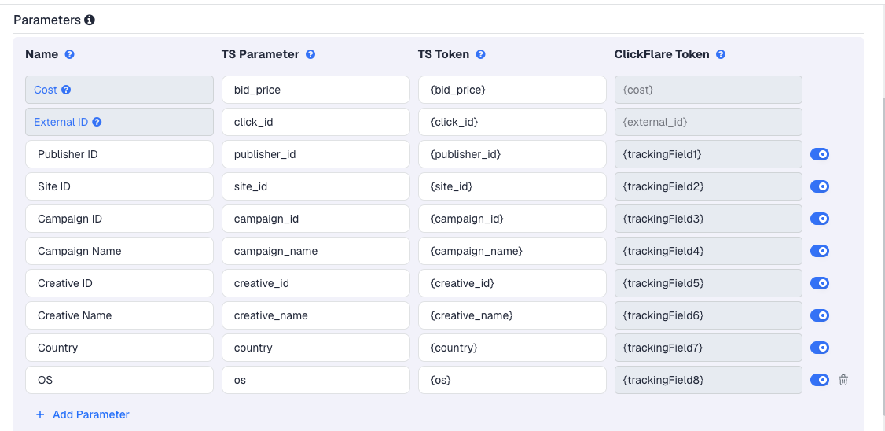Click the campaign_name TS Parameter field

click(x=316, y=251)
